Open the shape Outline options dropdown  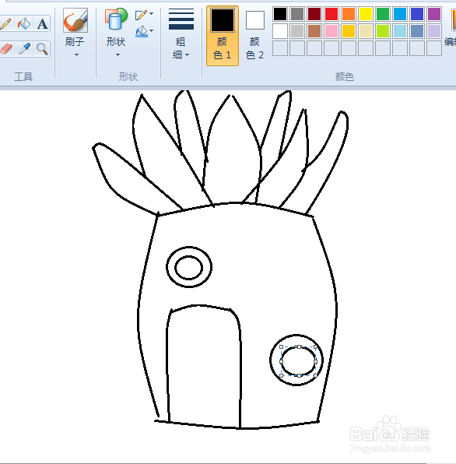point(144,15)
